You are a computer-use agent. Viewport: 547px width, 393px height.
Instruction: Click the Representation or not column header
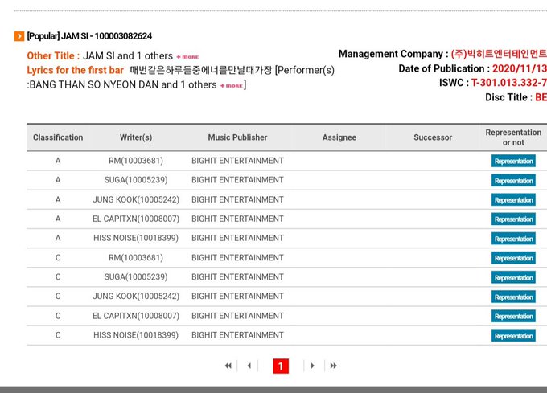[513, 137]
